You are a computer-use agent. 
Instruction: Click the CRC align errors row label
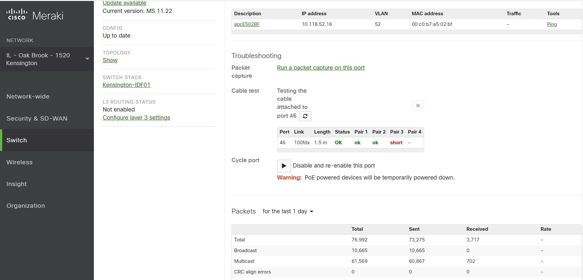[252, 272]
